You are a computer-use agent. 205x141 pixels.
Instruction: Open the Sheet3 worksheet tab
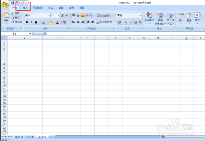tap(30, 137)
